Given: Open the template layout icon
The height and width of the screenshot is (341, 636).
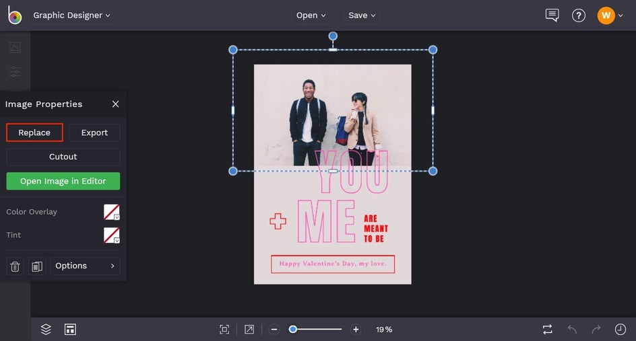Looking at the screenshot, I should pos(70,330).
